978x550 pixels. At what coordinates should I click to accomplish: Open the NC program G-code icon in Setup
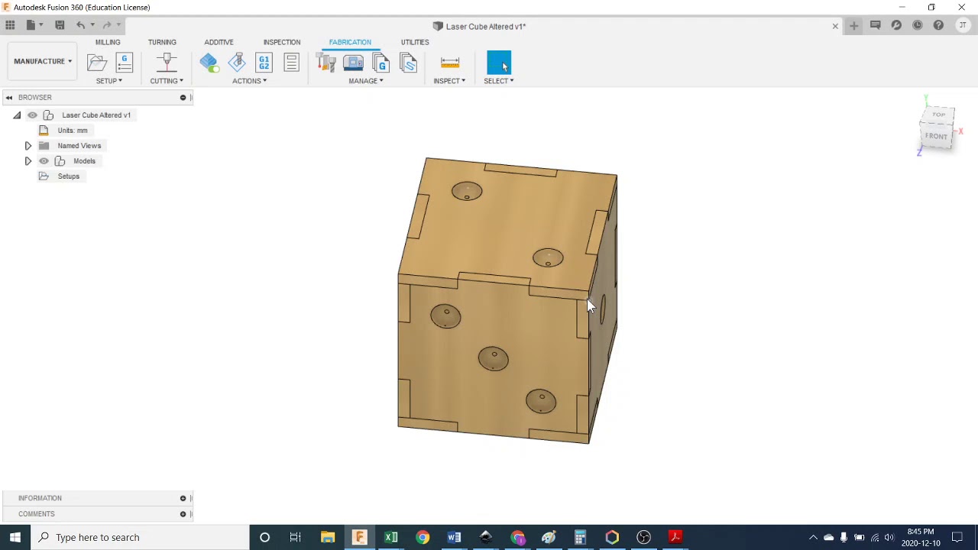click(124, 63)
